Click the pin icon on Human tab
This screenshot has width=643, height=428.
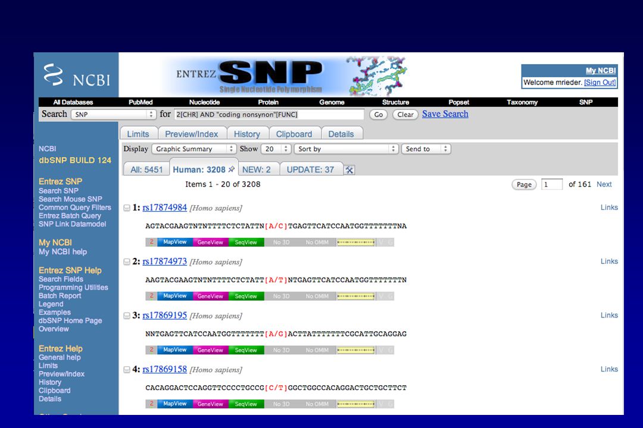[x=231, y=169]
